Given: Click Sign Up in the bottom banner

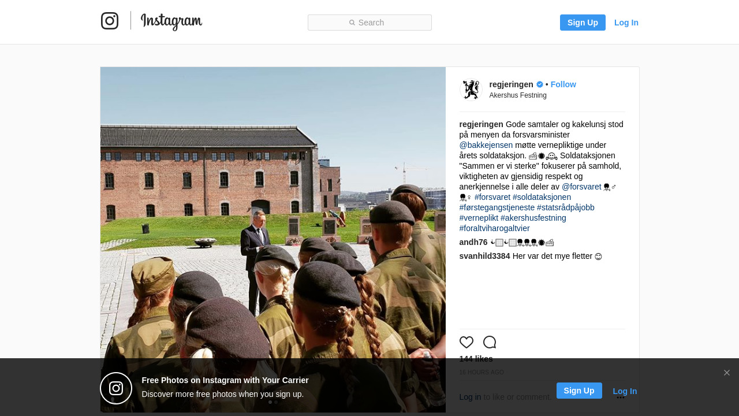Looking at the screenshot, I should (579, 391).
